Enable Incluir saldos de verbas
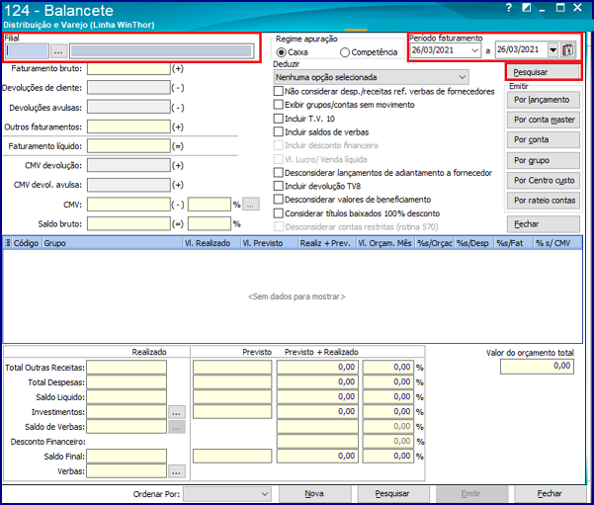Screen dimensions: 594x505 pos(278,131)
